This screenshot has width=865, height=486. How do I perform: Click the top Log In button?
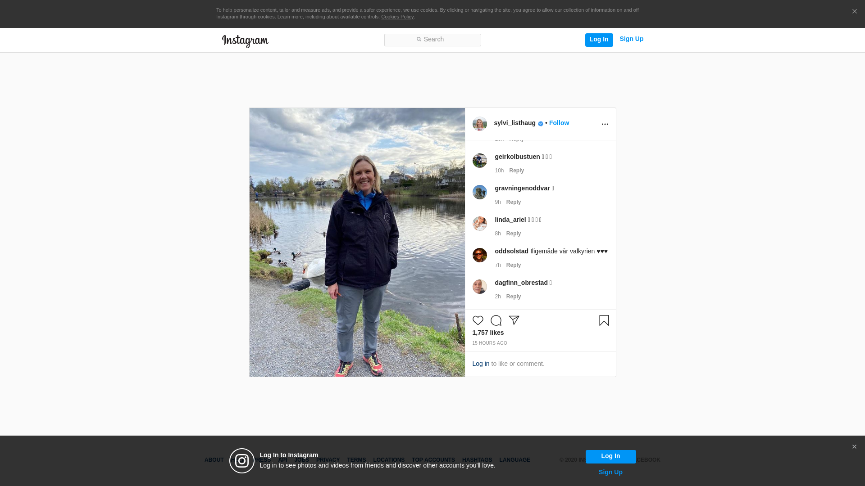[x=599, y=40]
